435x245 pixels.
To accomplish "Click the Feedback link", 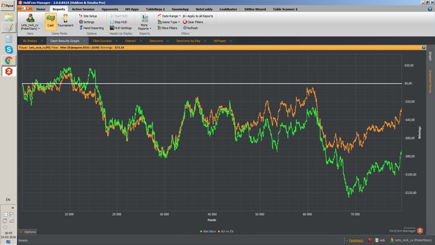I will [356, 241].
